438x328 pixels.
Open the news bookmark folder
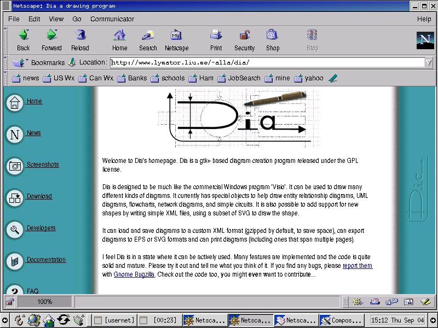click(25, 78)
